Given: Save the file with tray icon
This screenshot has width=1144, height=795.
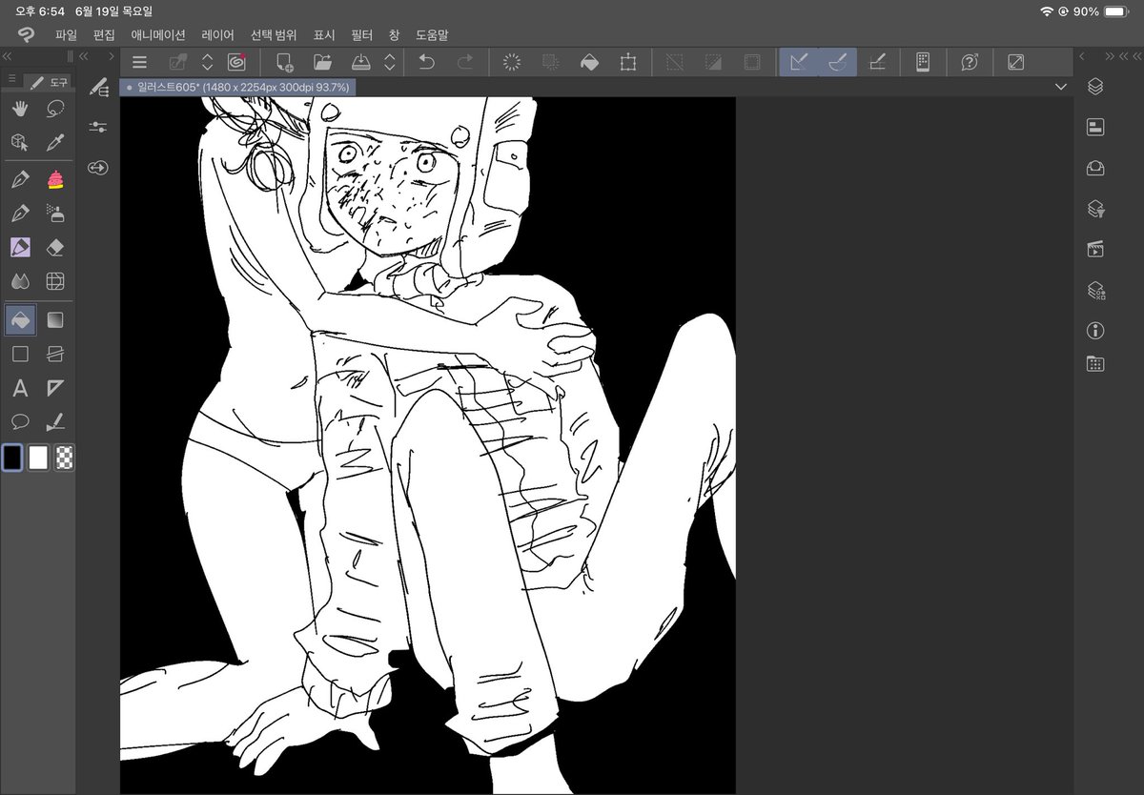Looking at the screenshot, I should click(x=360, y=63).
